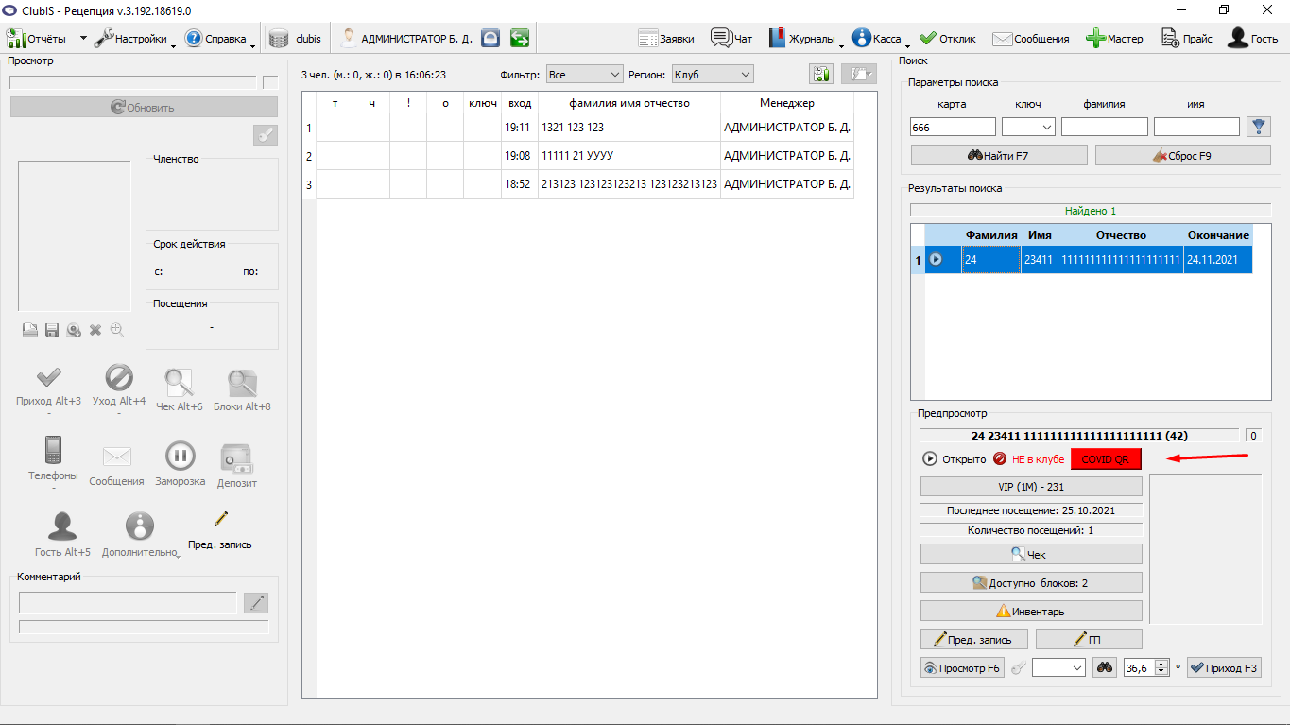Click the Приход F3 button

(x=1224, y=667)
